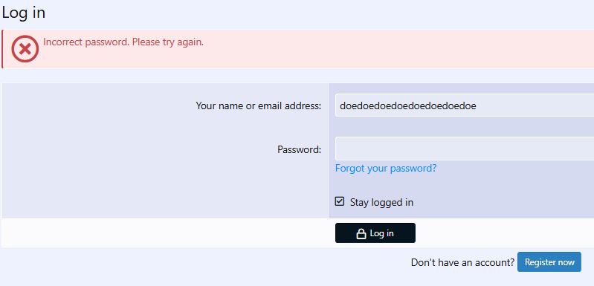This screenshot has height=286, width=594.
Task: Focus the name or email address field
Action: point(465,105)
